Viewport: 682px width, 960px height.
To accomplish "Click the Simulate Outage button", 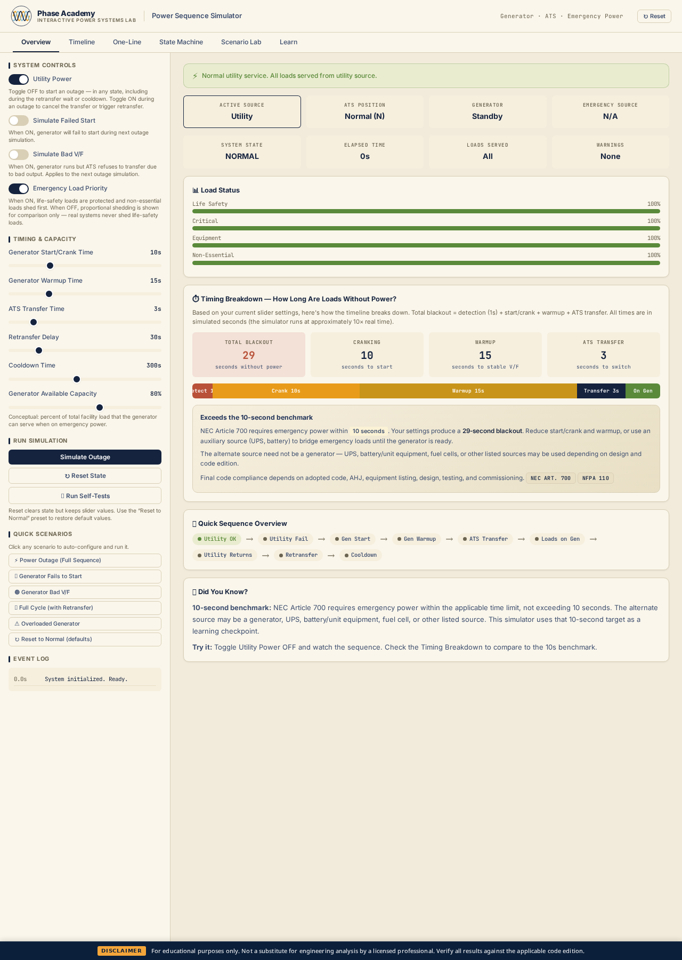I will 85,457.
